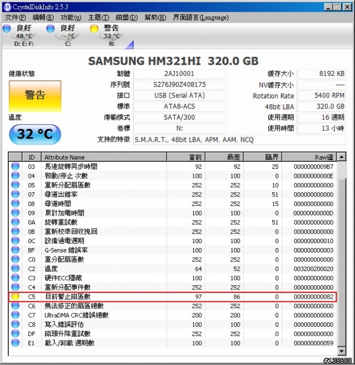The height and width of the screenshot is (365, 355).
Task: Open the 幫助(H) menu
Action: click(155, 18)
